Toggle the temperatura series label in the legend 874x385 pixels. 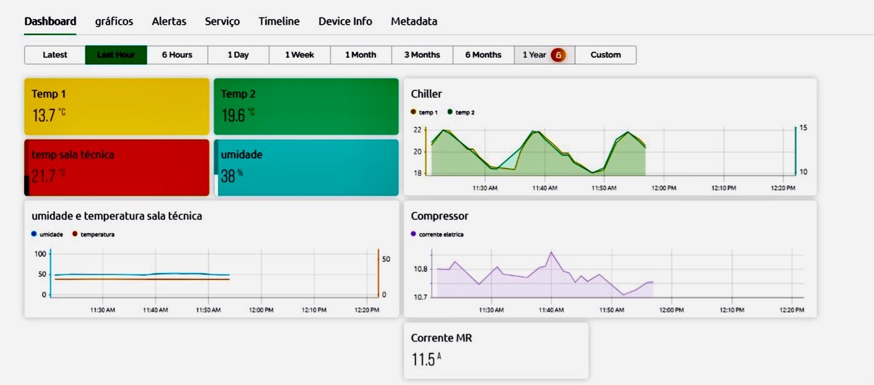pyautogui.click(x=97, y=235)
